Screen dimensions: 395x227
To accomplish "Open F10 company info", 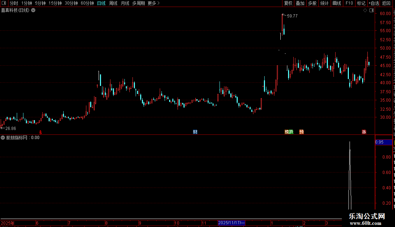I will [x=349, y=3].
